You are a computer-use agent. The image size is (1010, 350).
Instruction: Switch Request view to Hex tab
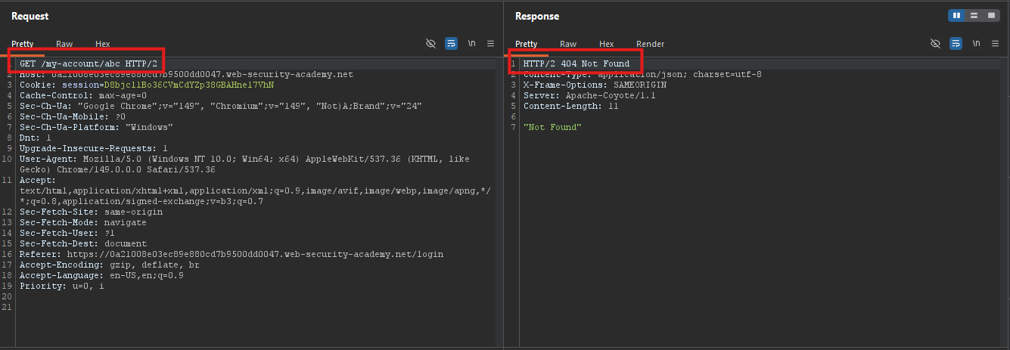(102, 44)
